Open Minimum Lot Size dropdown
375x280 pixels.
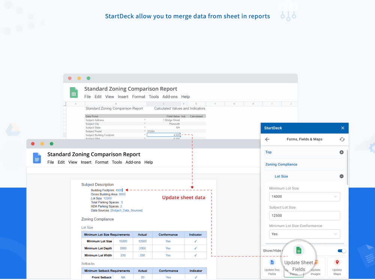tap(304, 197)
